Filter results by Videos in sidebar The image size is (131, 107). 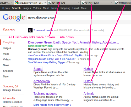click(7, 60)
